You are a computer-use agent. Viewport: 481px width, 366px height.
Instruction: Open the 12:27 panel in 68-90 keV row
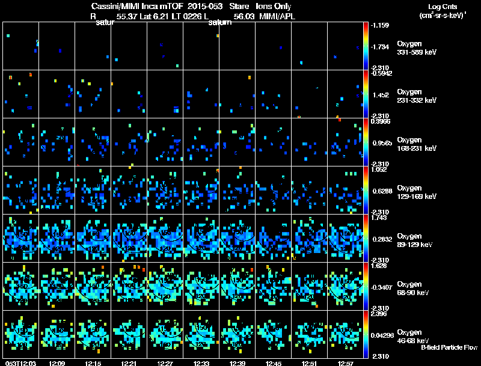pos(165,286)
